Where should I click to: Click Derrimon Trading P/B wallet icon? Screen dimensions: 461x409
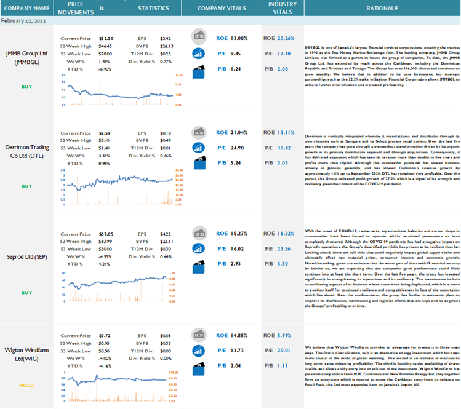[x=200, y=162]
